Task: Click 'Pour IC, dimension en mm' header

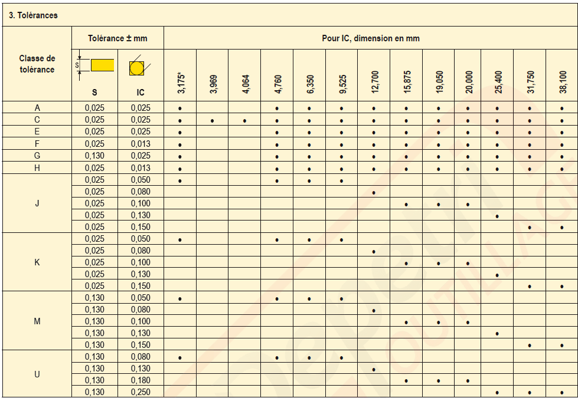Action: (370, 38)
